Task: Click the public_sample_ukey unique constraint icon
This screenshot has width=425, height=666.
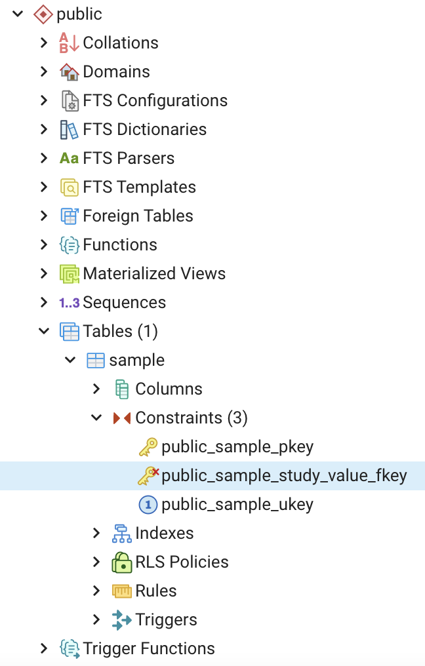Action: click(x=148, y=505)
